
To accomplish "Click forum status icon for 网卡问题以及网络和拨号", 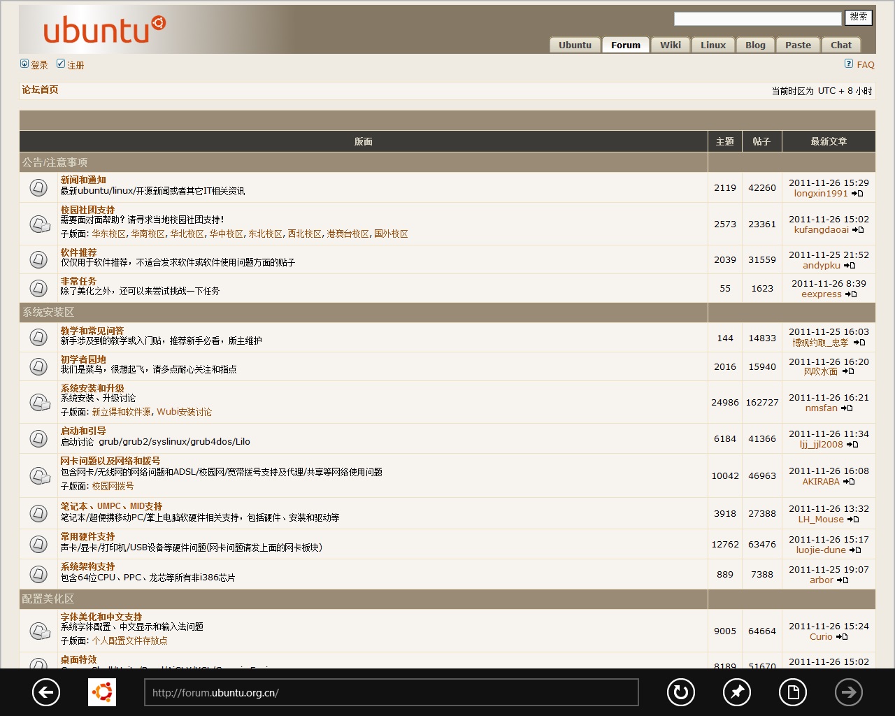I will pos(40,475).
